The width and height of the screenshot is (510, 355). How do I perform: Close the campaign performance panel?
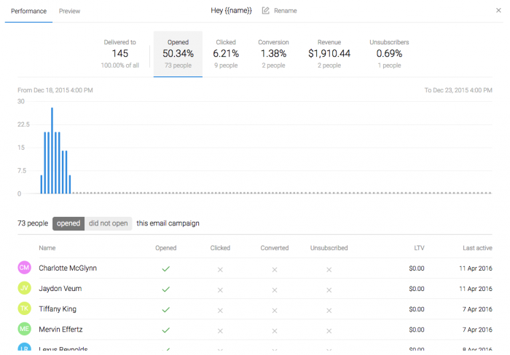[x=498, y=11]
